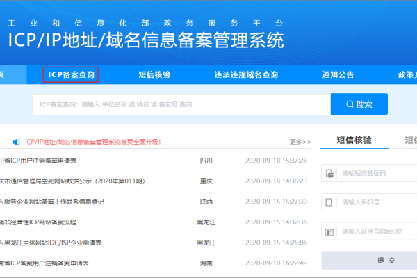
Task: Click the date 2020-09-18 15:37:28
Action: pyautogui.click(x=277, y=161)
